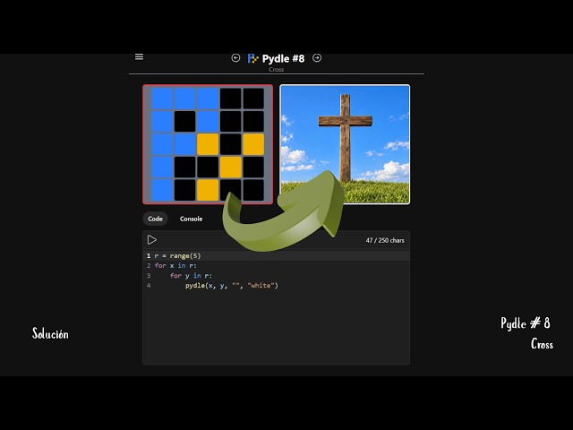Click the Pydle #8 title
Viewport: 573px width, 430px height.
283,58
